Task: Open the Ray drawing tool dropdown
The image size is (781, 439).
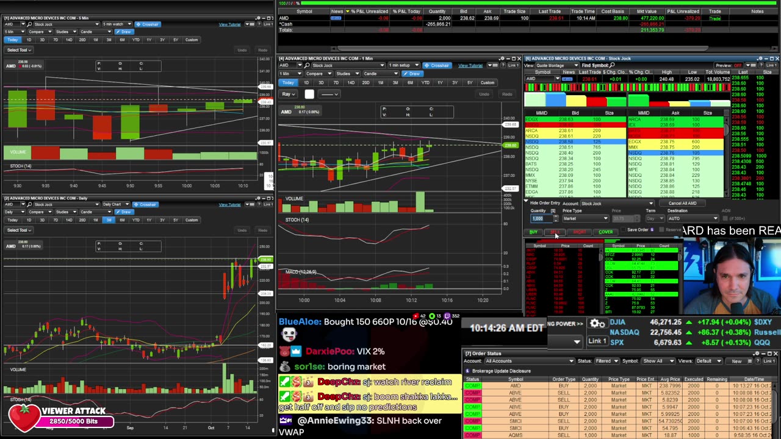Action: point(289,94)
